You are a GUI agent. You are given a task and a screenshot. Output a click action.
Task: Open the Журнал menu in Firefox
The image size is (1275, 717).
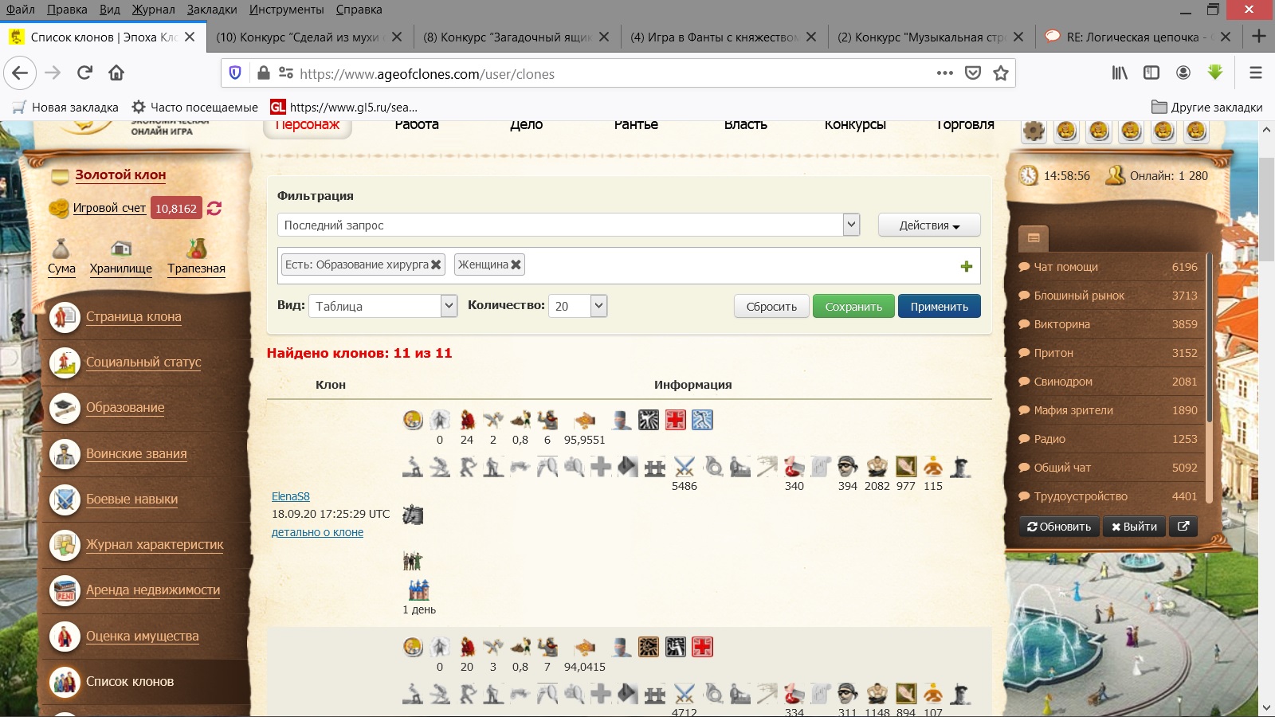pos(153,10)
